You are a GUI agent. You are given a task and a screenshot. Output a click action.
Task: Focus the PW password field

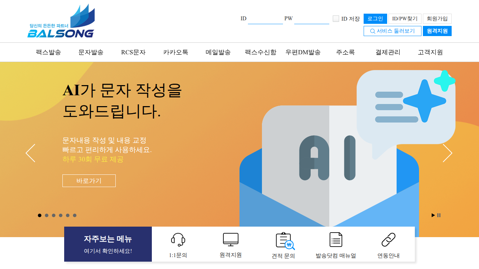click(x=312, y=19)
